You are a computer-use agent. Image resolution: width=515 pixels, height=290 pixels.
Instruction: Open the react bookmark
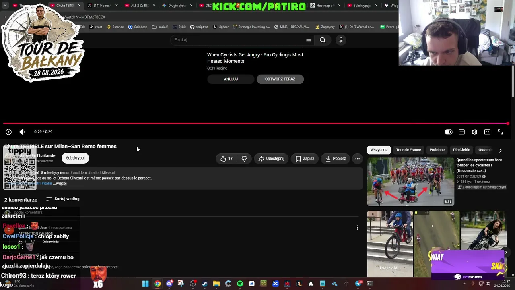pos(96,27)
